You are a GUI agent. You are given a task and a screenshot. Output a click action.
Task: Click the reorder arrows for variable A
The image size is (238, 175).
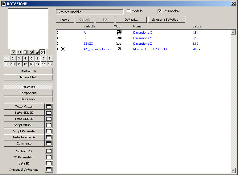click(57, 32)
